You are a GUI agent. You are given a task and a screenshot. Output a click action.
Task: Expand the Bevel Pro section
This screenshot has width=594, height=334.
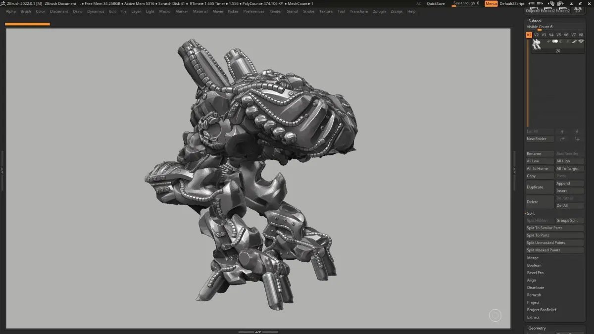pyautogui.click(x=535, y=273)
